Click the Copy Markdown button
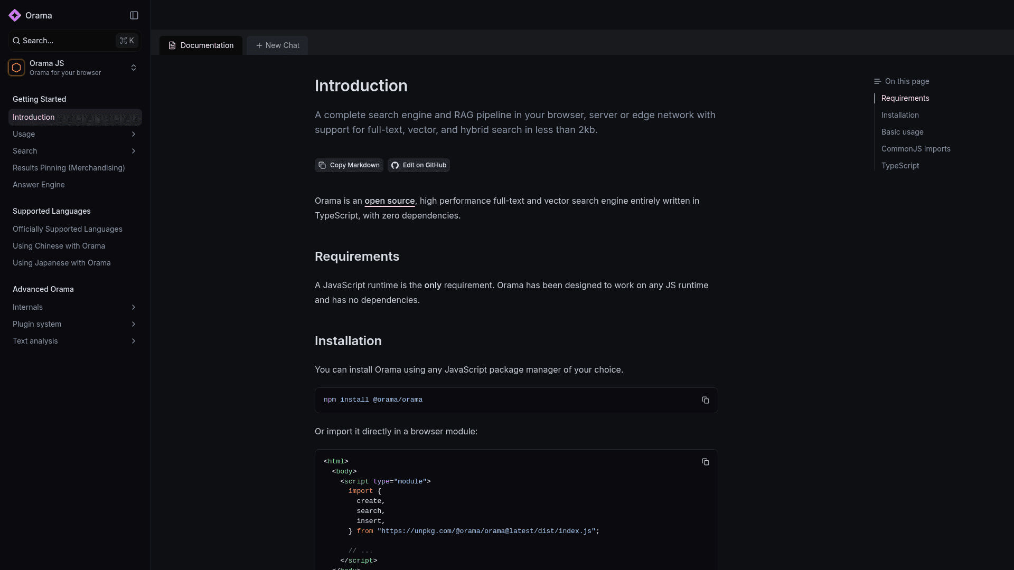Viewport: 1014px width, 570px height. tap(349, 165)
